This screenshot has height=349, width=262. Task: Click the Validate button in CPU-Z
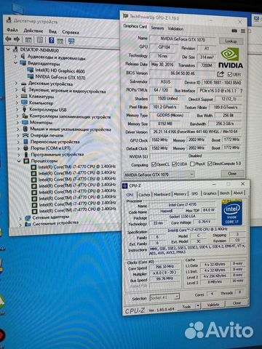[213, 305]
